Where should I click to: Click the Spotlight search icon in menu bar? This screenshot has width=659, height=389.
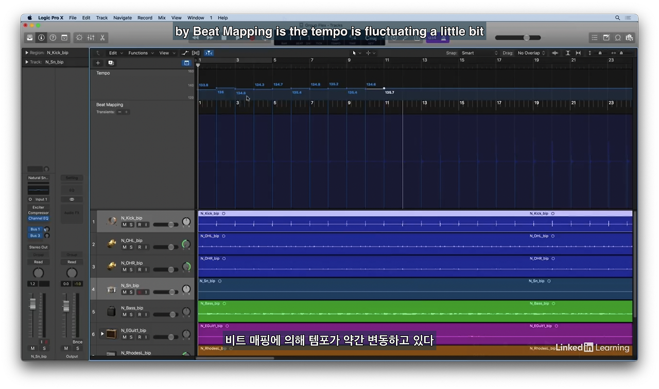(x=617, y=17)
